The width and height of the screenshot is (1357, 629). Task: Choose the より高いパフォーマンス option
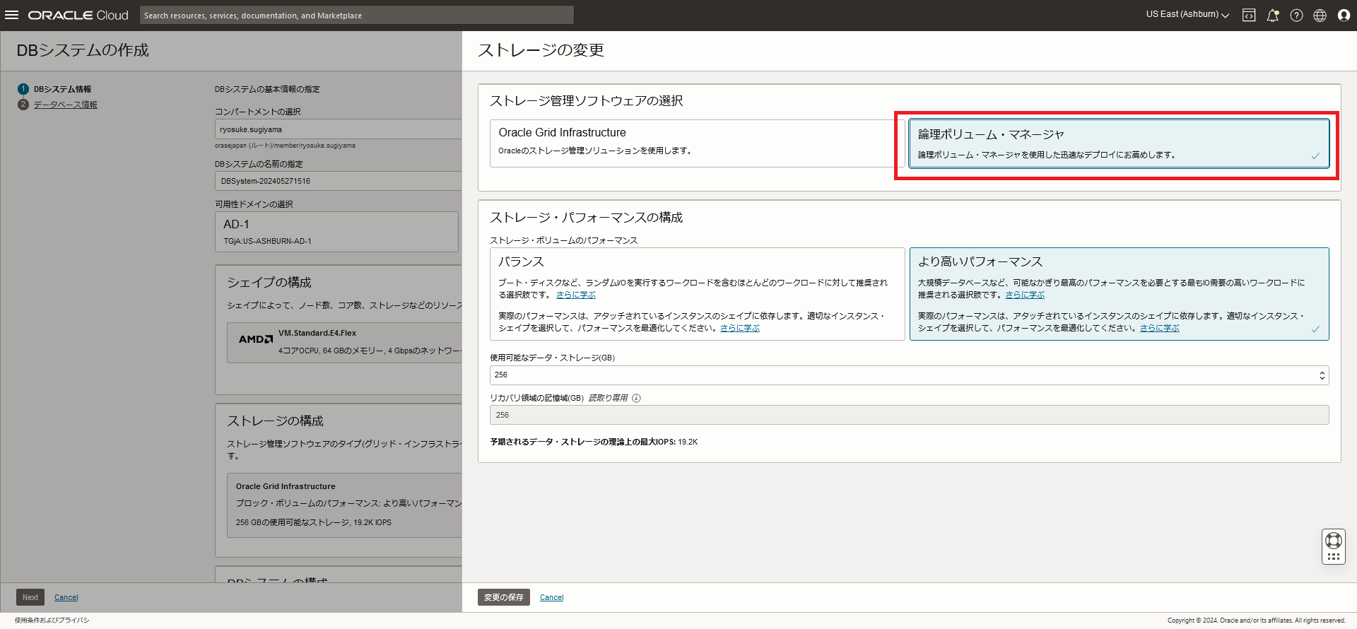click(1119, 294)
